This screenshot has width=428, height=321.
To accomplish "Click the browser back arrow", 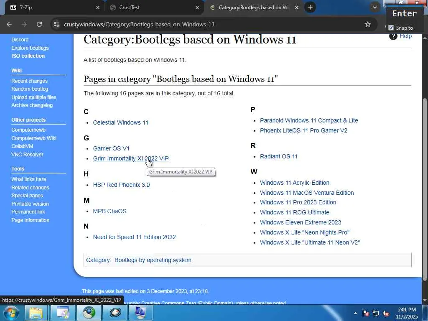I will [9, 24].
